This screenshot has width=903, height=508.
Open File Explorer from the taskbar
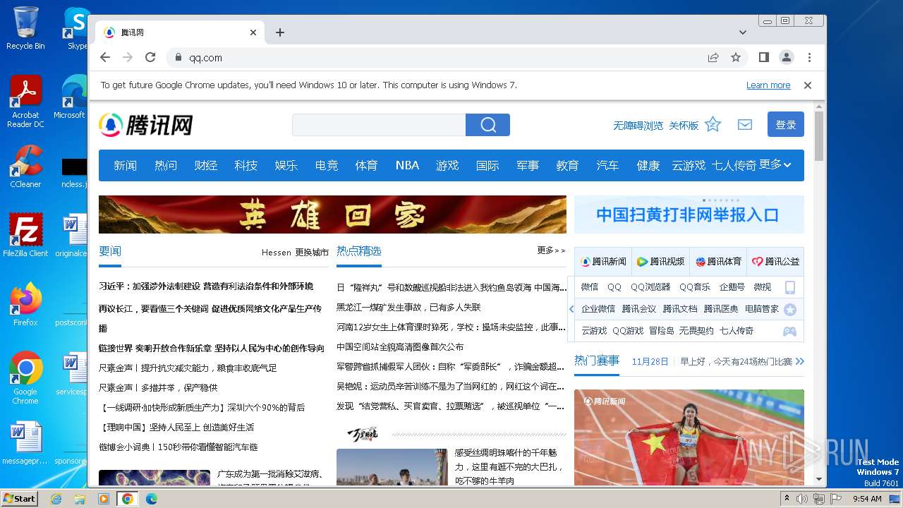80,499
